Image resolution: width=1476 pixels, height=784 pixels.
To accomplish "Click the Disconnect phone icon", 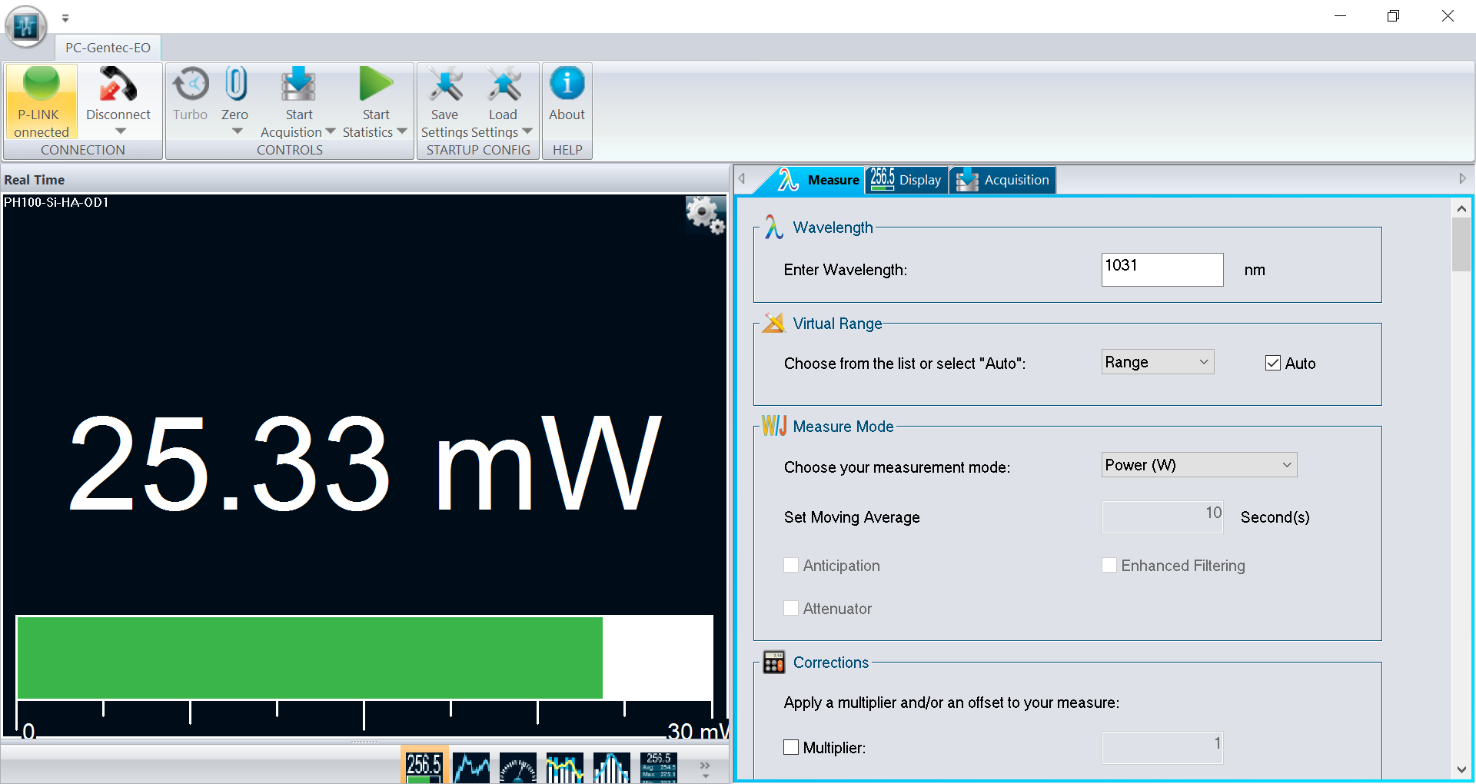I will 118,85.
